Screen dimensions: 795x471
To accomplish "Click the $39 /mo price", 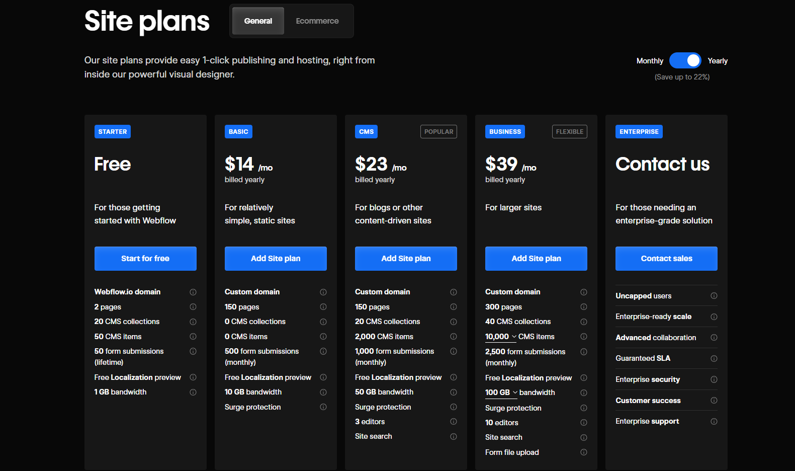I will coord(511,165).
